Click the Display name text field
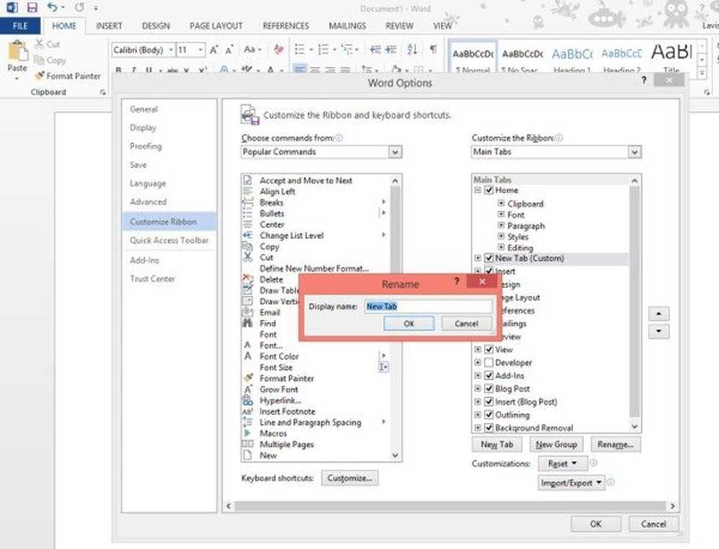Viewport: 719px width, 549px height. [x=427, y=306]
